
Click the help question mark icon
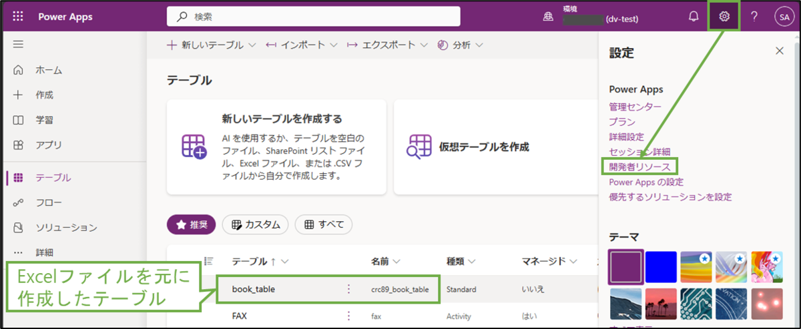point(754,17)
